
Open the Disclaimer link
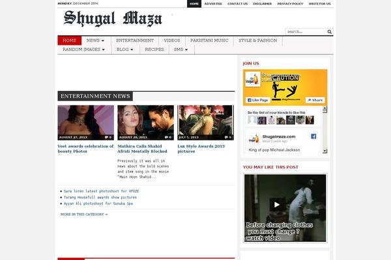coord(263,4)
